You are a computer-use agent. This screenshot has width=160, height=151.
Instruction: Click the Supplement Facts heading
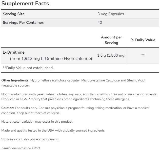(25, 4)
